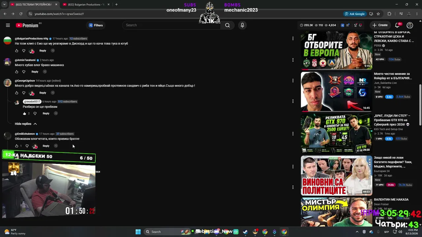Open the YouTube guide hamburger menu

click(8, 25)
